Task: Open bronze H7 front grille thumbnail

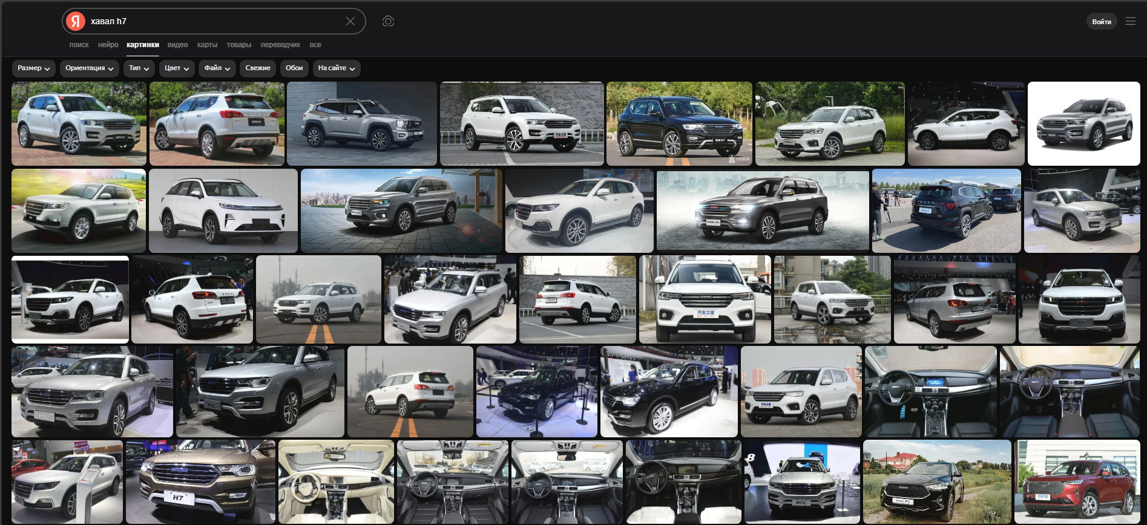Action: pyautogui.click(x=200, y=482)
